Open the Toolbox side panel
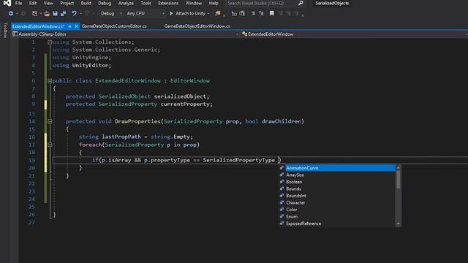 [x=5, y=30]
